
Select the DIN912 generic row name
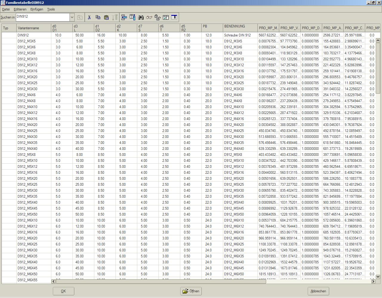point(23,35)
